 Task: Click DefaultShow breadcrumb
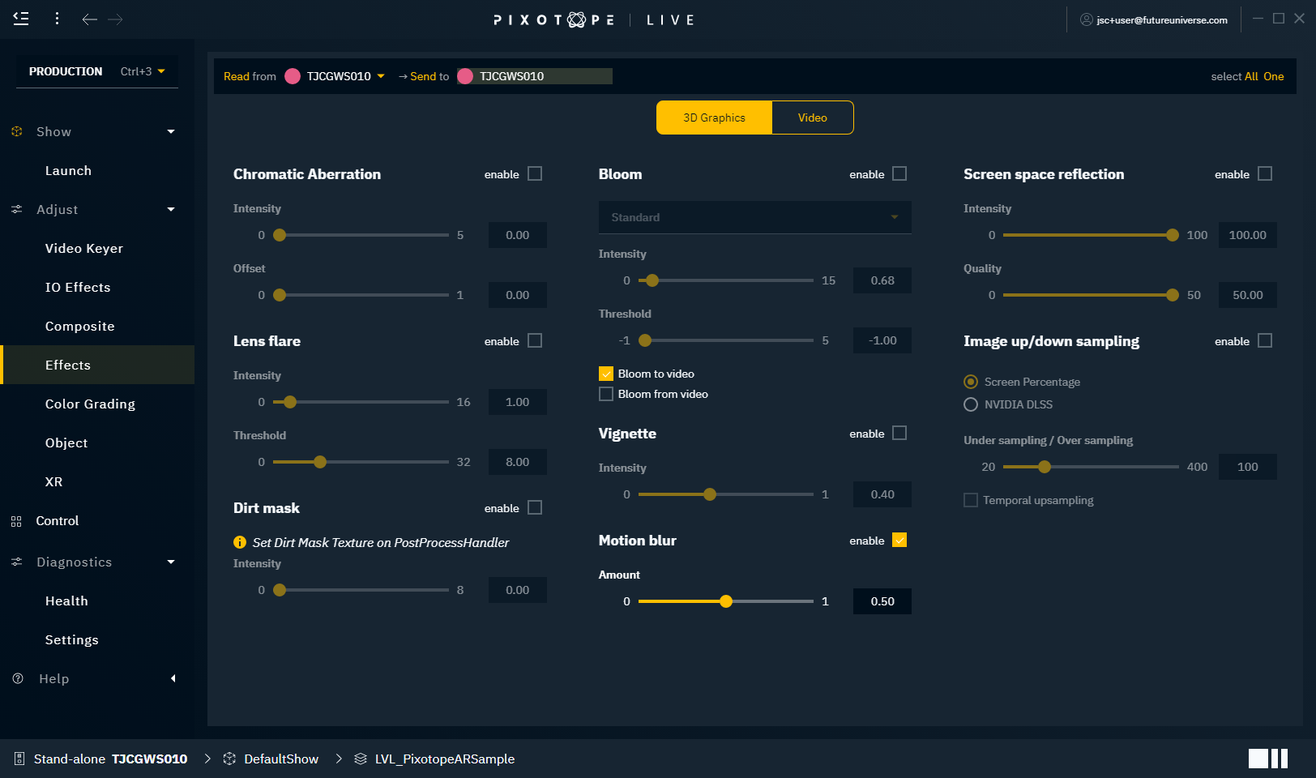pos(281,759)
